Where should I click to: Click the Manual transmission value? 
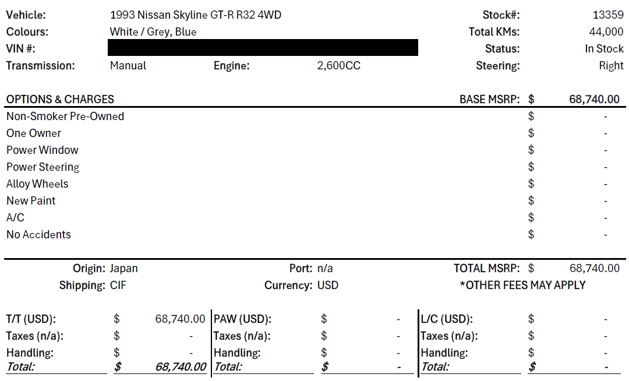(128, 65)
